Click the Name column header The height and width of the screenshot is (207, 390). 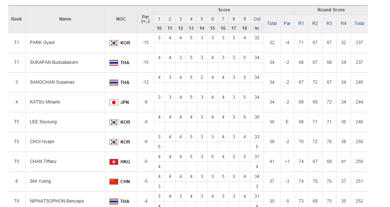point(65,19)
